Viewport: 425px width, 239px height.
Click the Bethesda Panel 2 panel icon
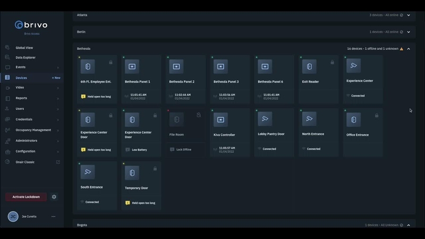click(176, 66)
